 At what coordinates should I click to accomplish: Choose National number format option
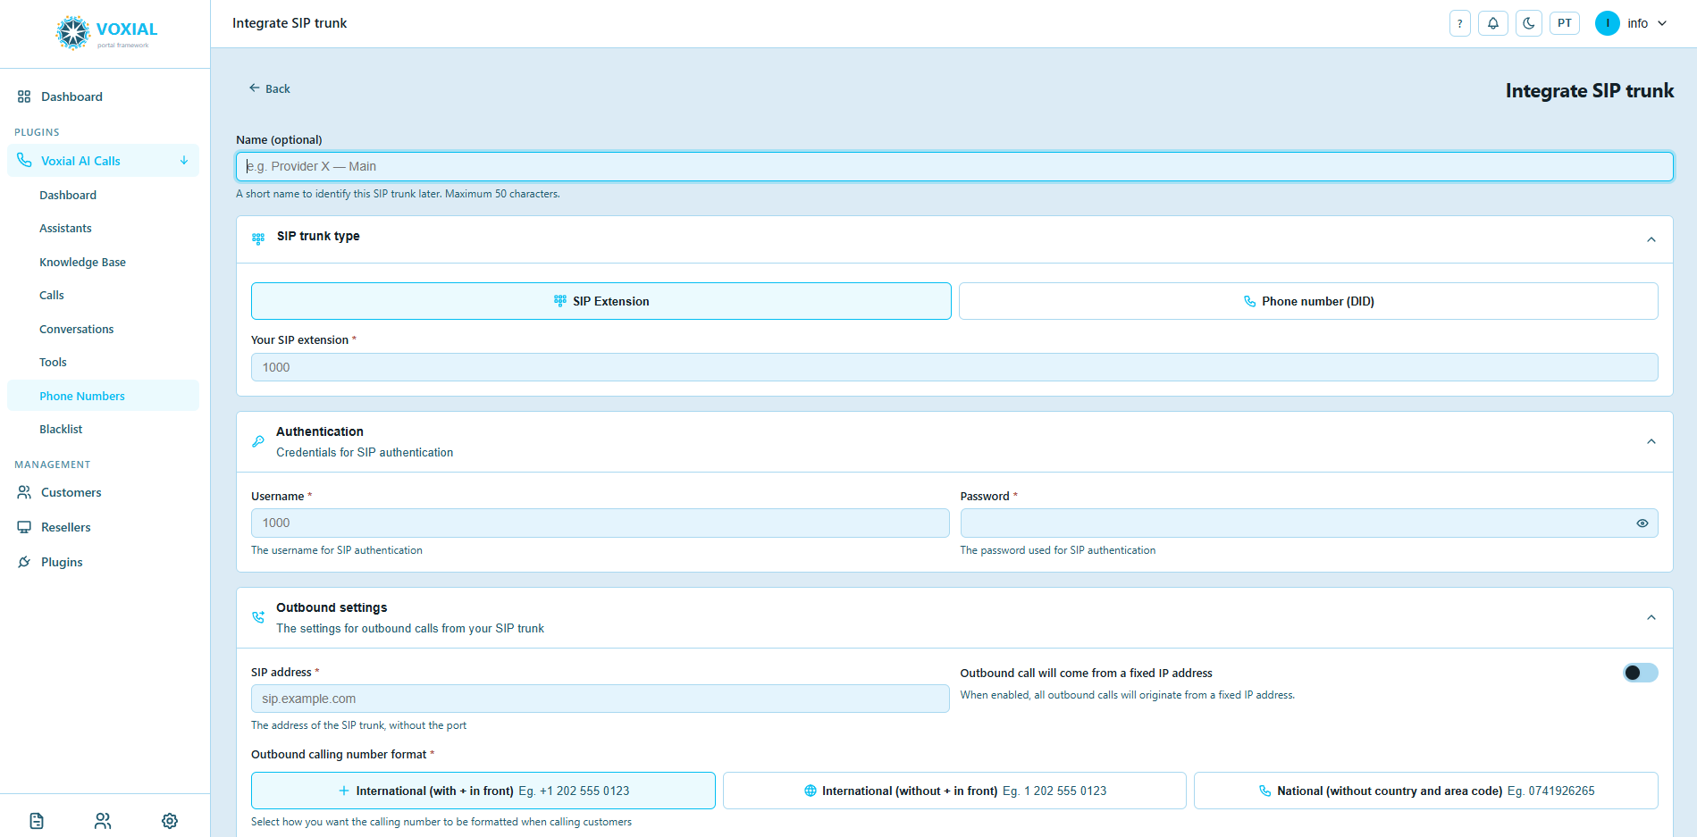pos(1426,791)
